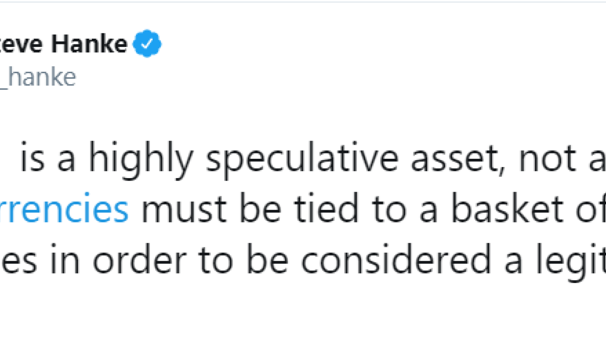Viewport: 606px width, 341px height.
Task: Click the word "tied" in the tweet body
Action: pos(326,209)
